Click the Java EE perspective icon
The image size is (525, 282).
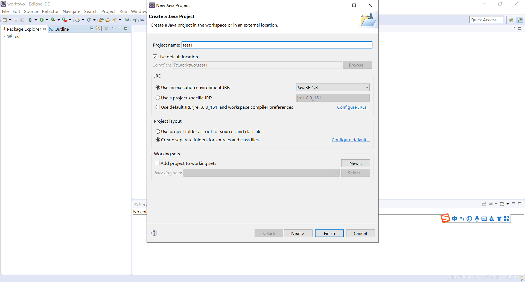pos(520,20)
